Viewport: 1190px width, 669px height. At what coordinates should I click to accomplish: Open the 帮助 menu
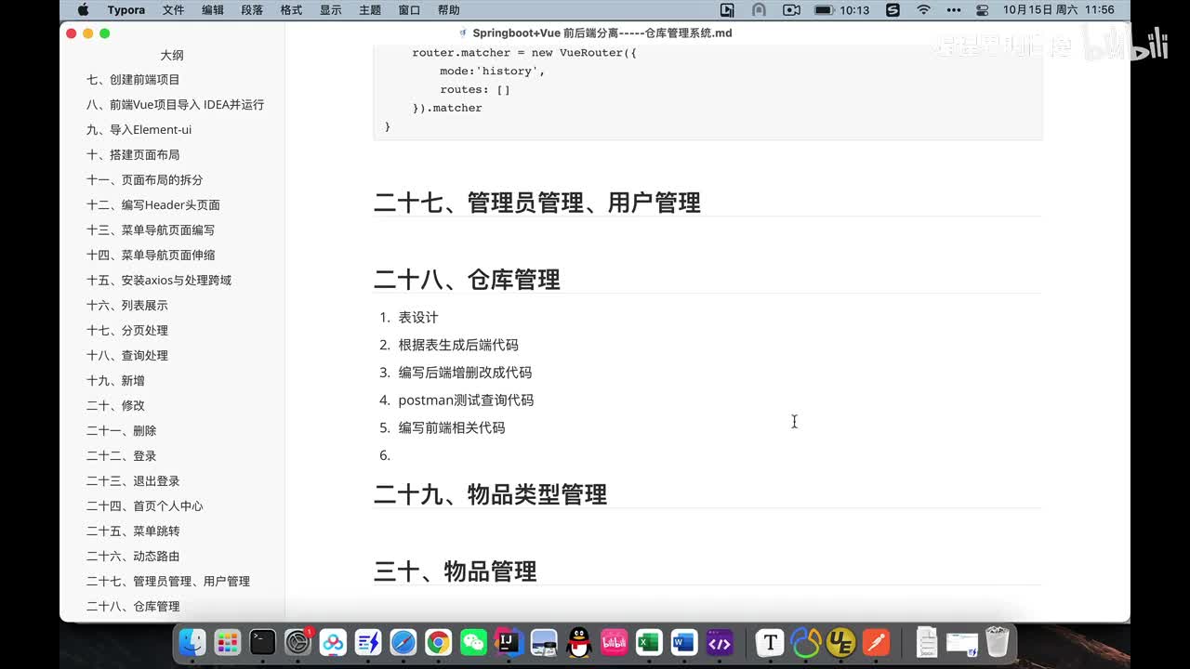tap(448, 10)
